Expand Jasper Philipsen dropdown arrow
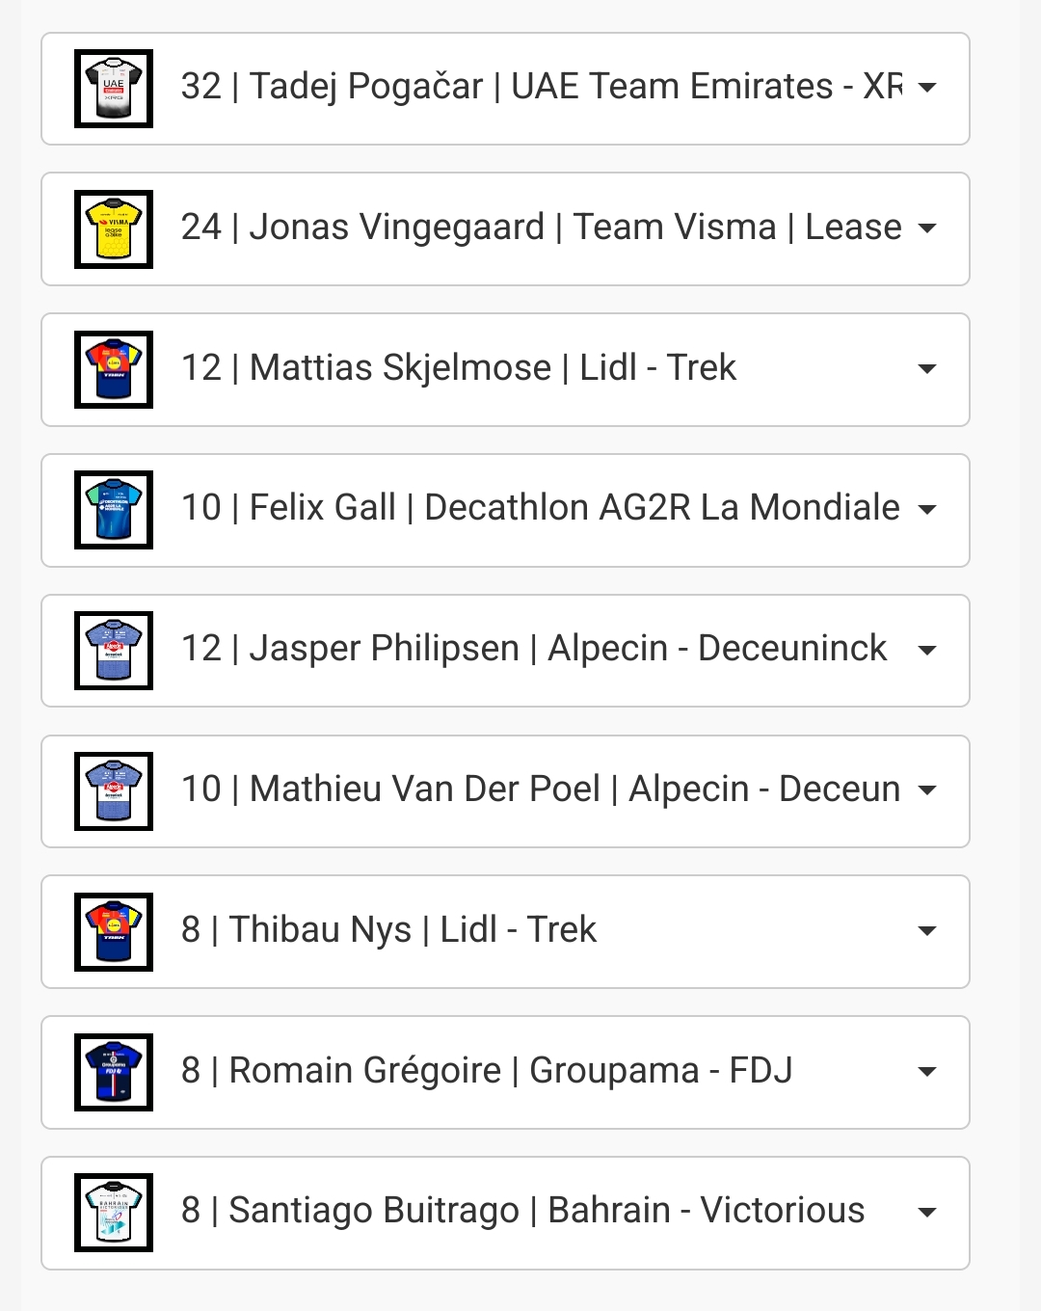 (x=927, y=651)
